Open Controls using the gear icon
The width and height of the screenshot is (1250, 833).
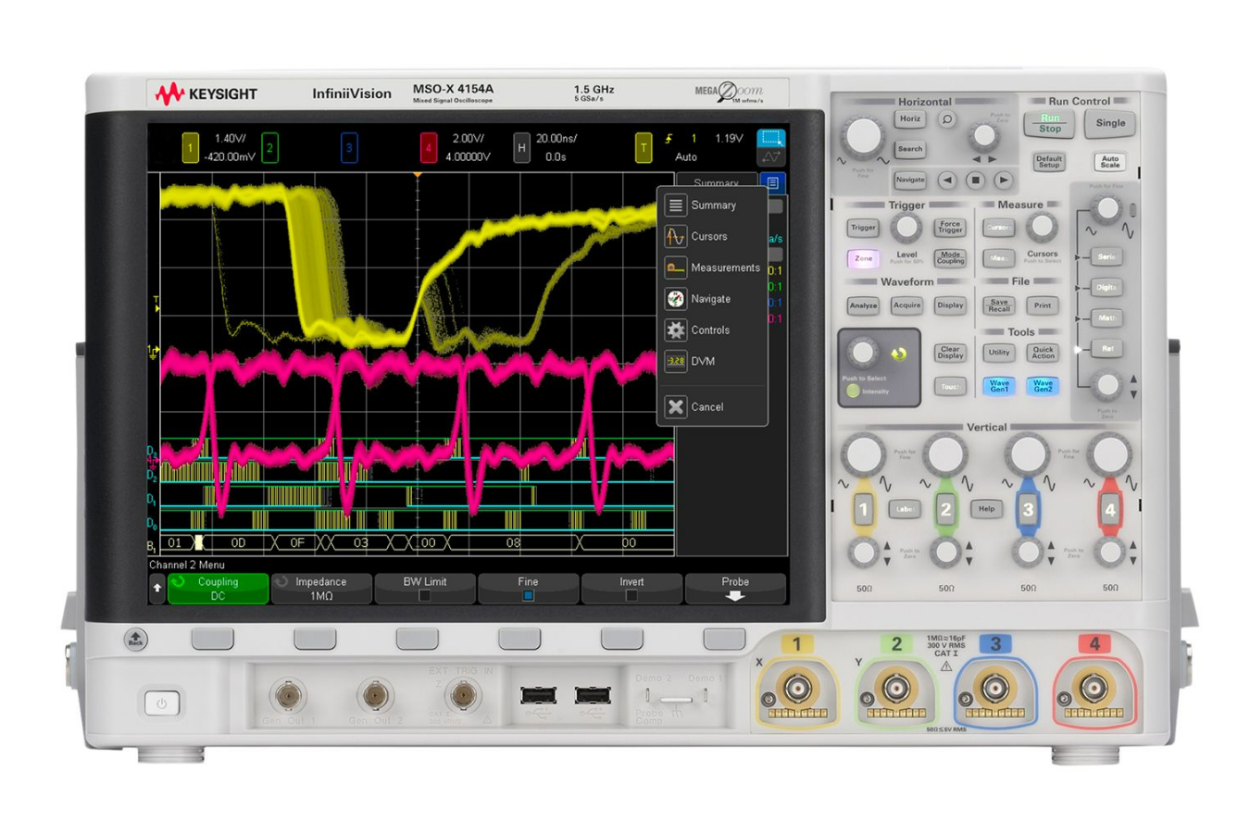(x=676, y=329)
